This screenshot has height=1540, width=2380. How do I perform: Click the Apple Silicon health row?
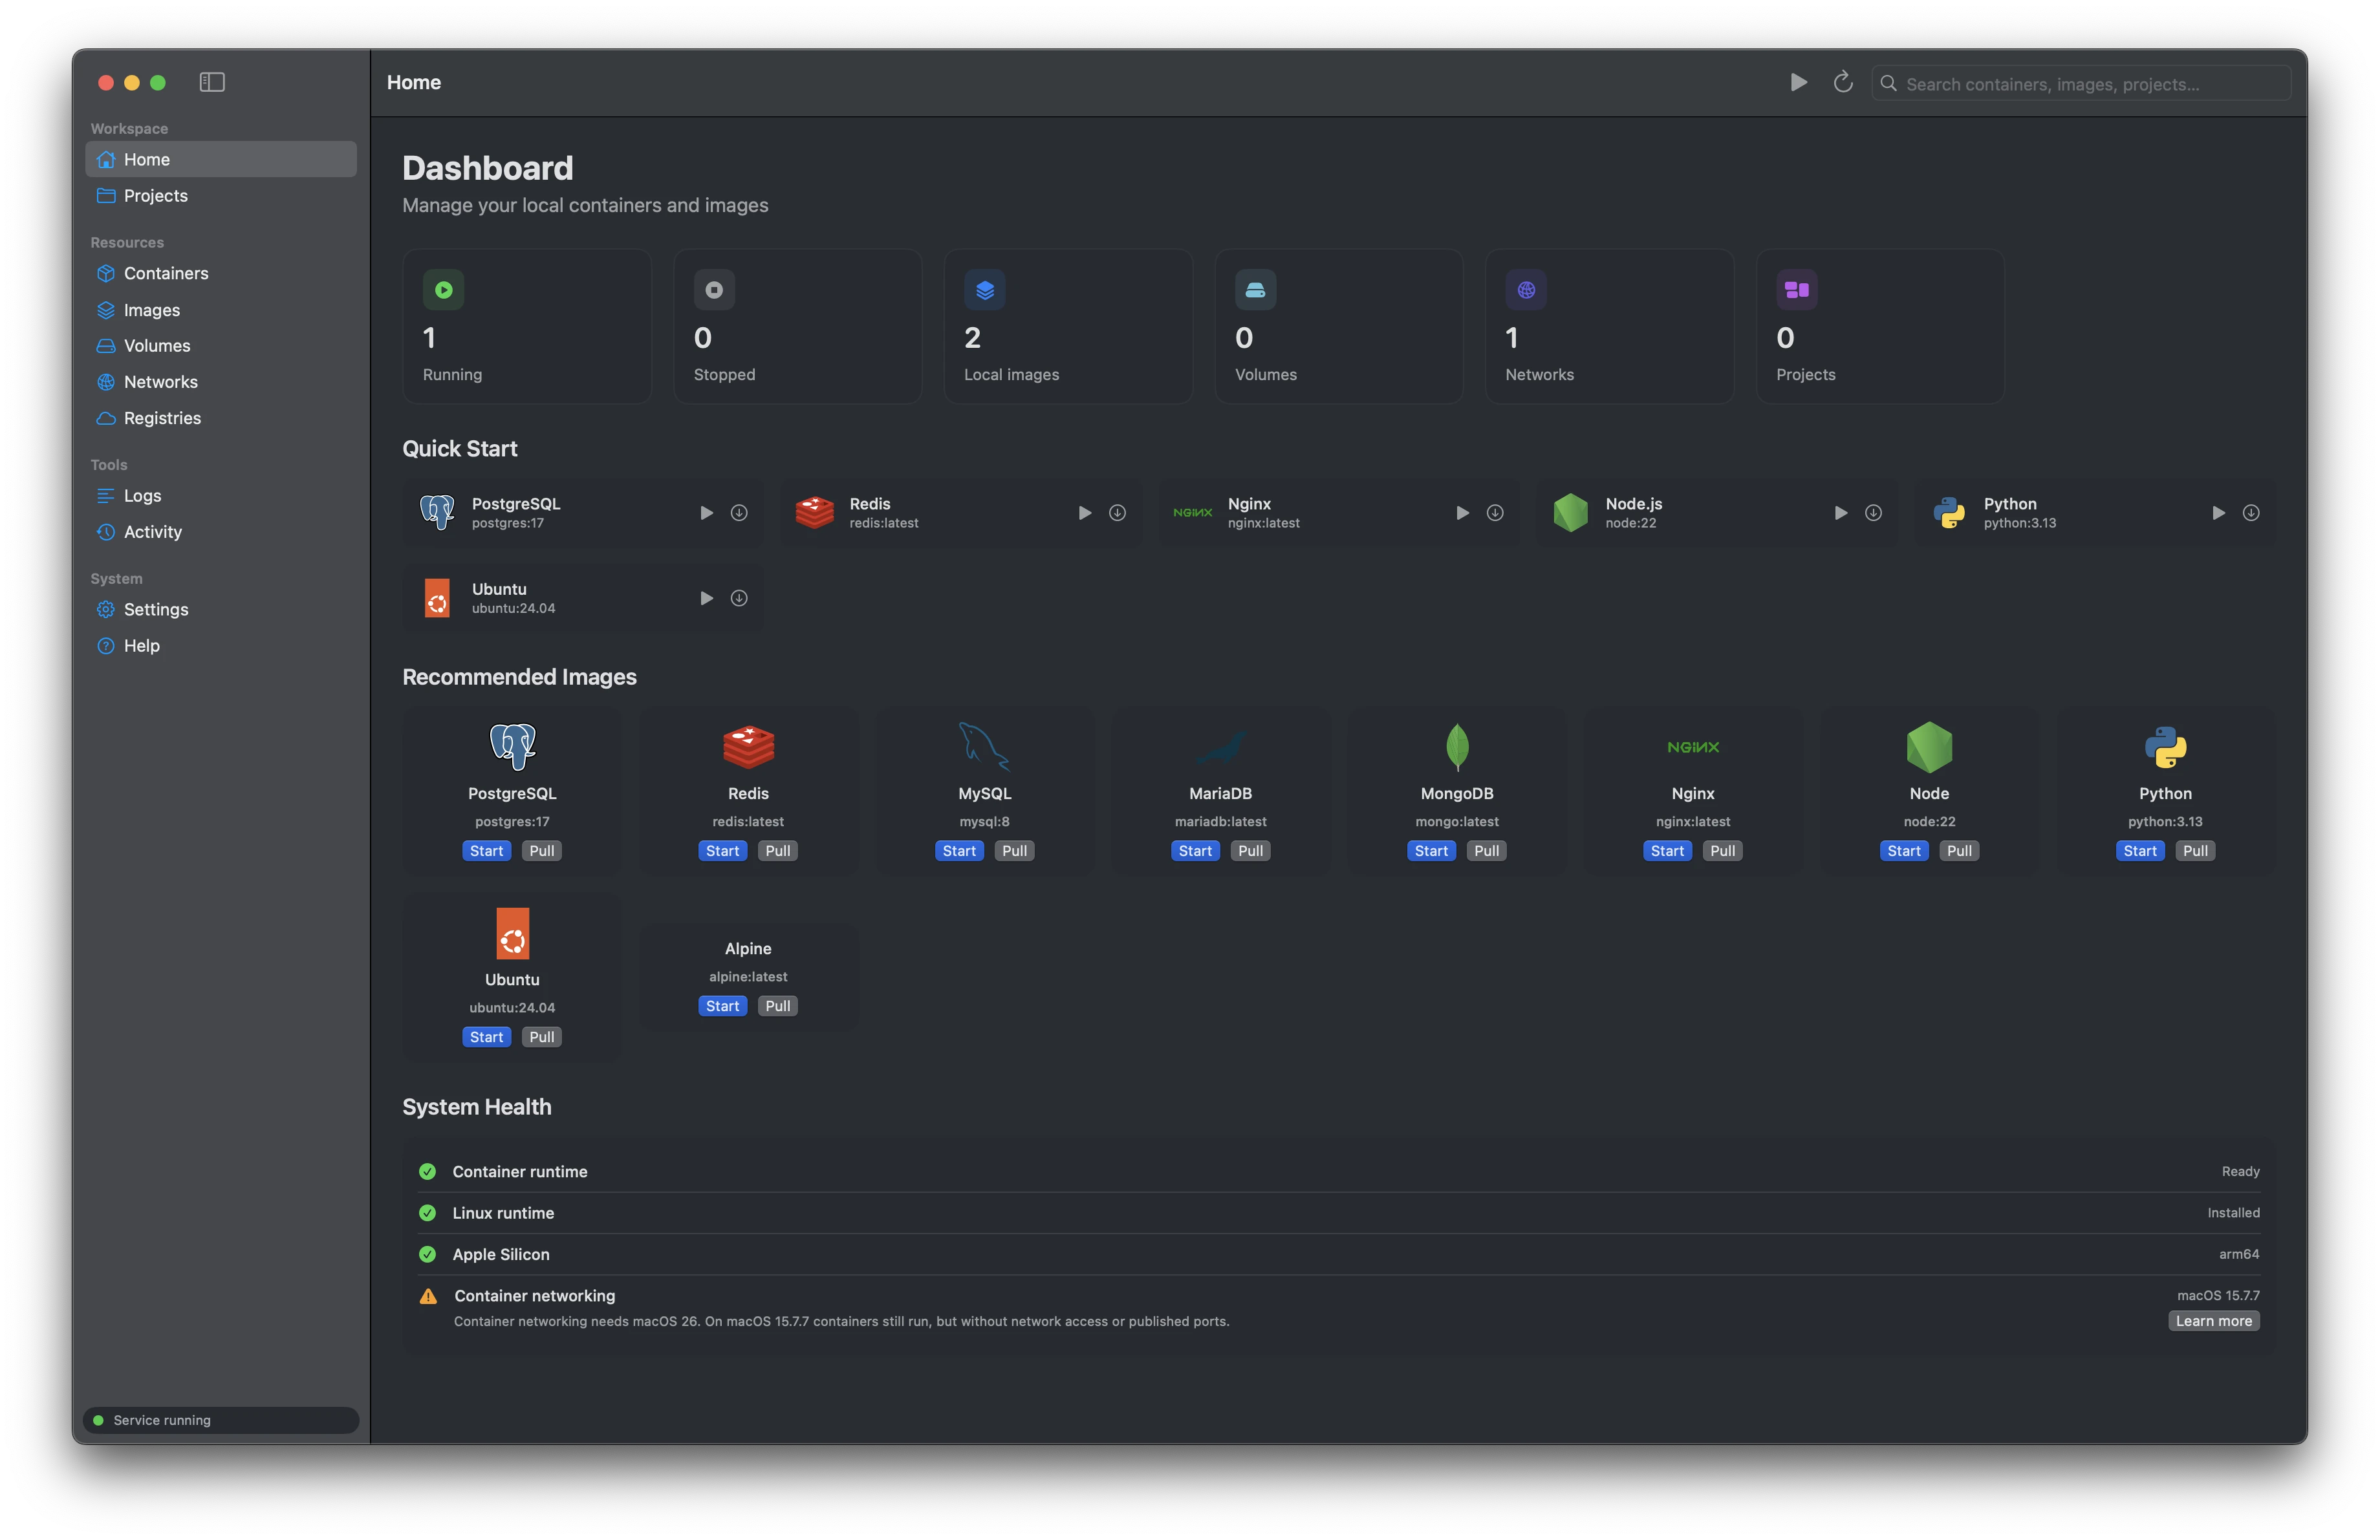1338,1254
